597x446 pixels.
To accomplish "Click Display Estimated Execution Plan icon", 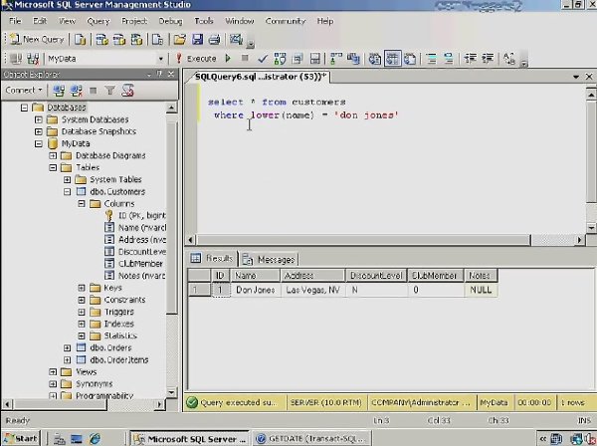I will coord(280,59).
